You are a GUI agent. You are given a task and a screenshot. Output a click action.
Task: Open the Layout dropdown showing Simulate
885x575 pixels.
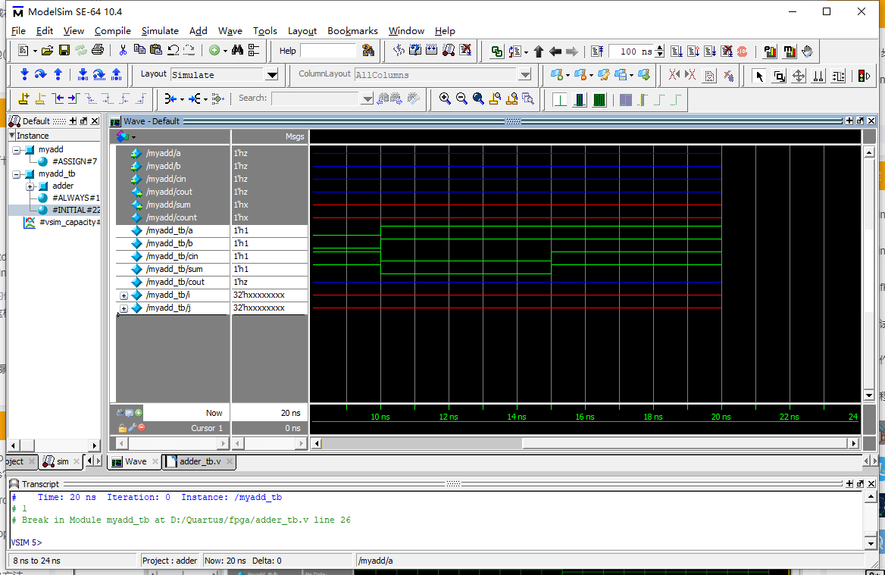point(272,74)
